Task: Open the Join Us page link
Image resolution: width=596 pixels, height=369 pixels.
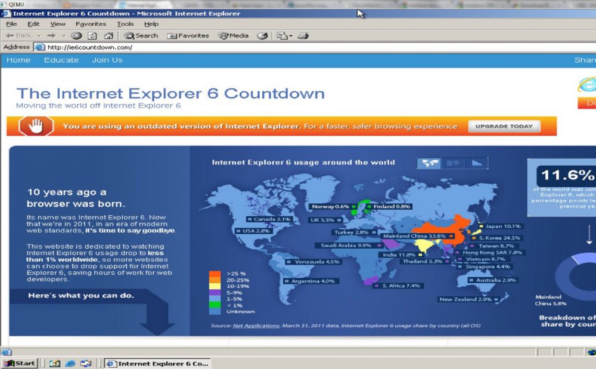Action: coord(107,60)
